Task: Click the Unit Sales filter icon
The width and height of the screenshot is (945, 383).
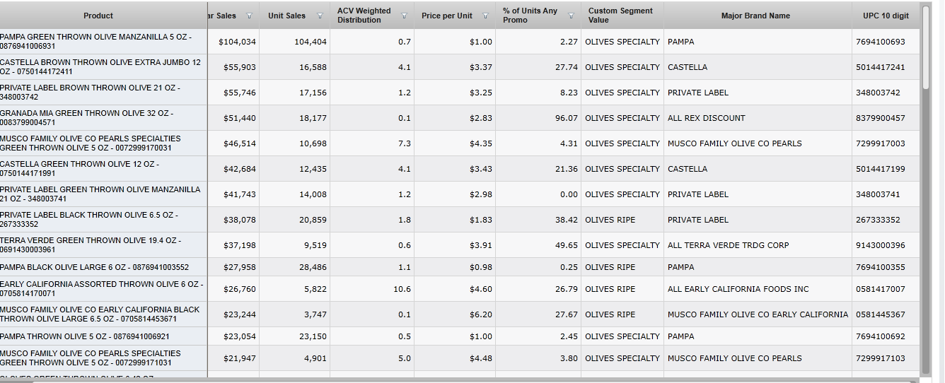Action: (x=320, y=16)
